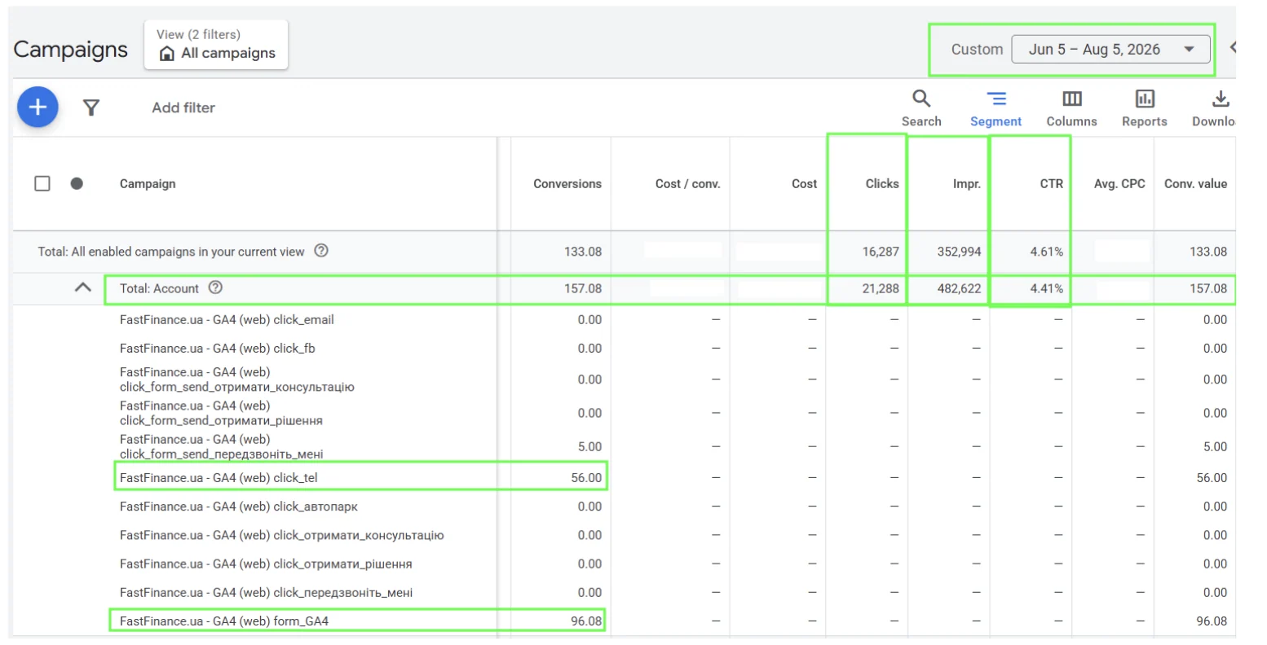Click the 482,622 account impressions value
1267x645 pixels.
[959, 288]
